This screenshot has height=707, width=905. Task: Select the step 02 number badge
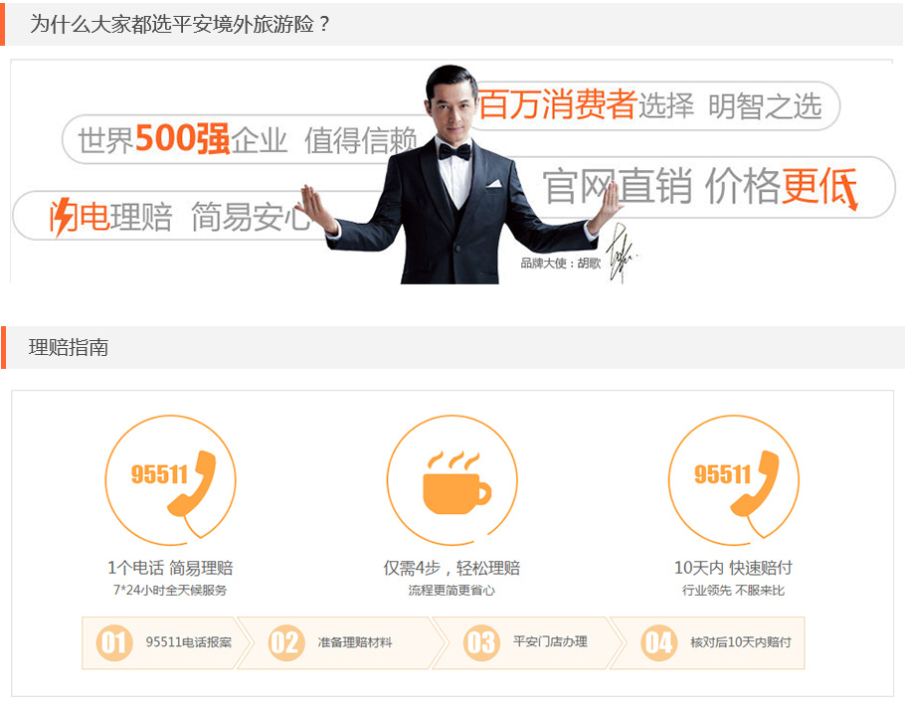click(286, 643)
